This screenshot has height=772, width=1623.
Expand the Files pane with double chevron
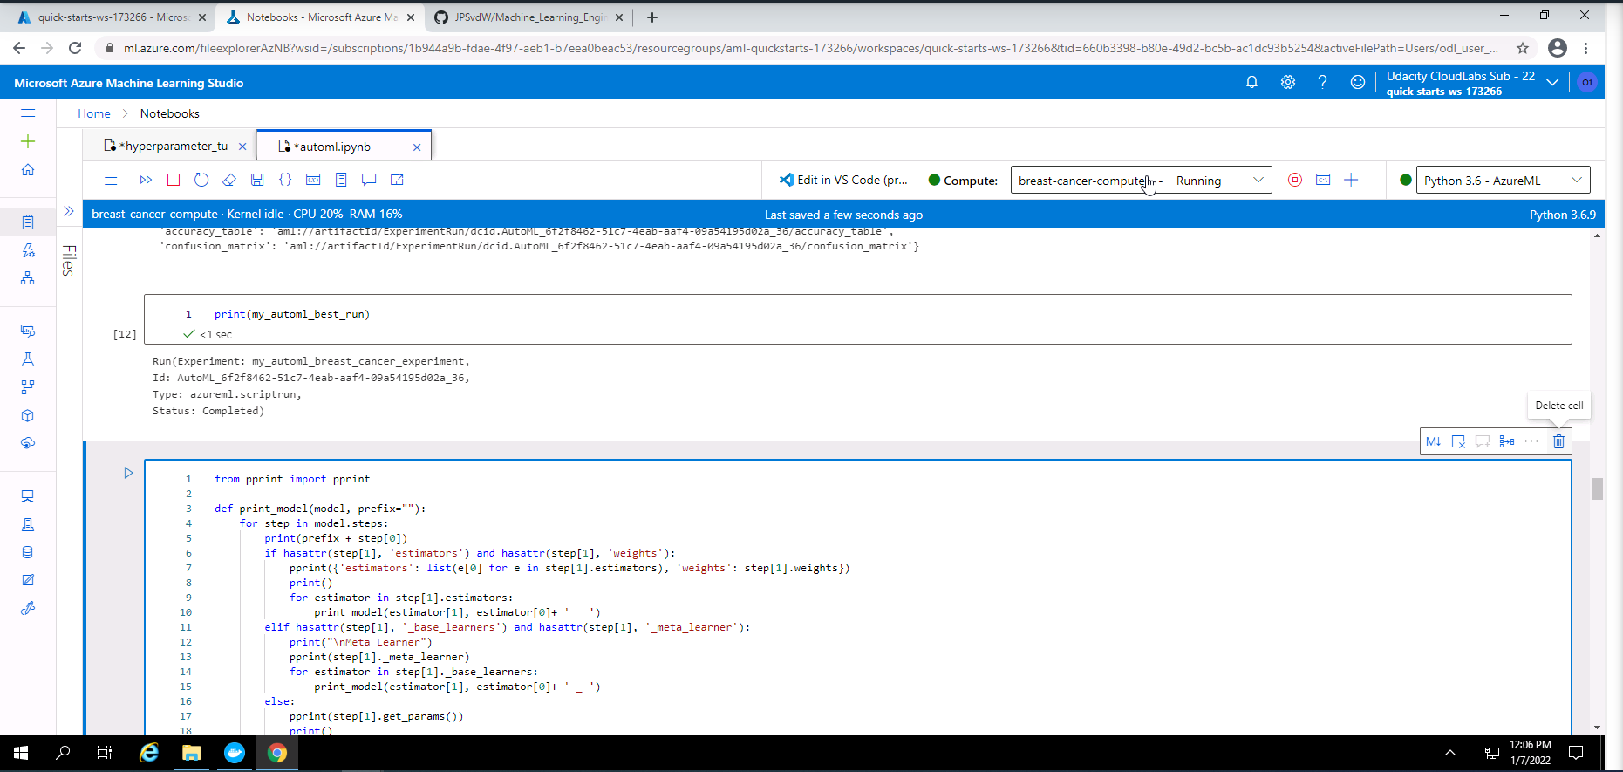pyautogui.click(x=69, y=211)
